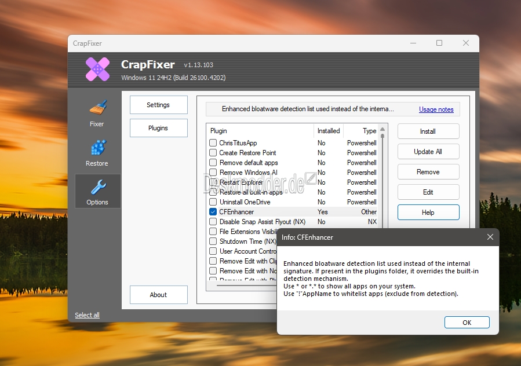Minimize the CrapFixer window
521x366 pixels.
(x=413, y=43)
